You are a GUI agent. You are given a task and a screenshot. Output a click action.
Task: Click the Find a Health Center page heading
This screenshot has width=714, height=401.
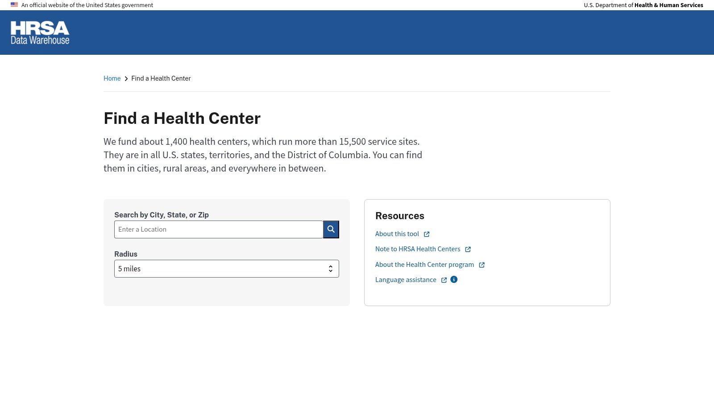tap(182, 119)
